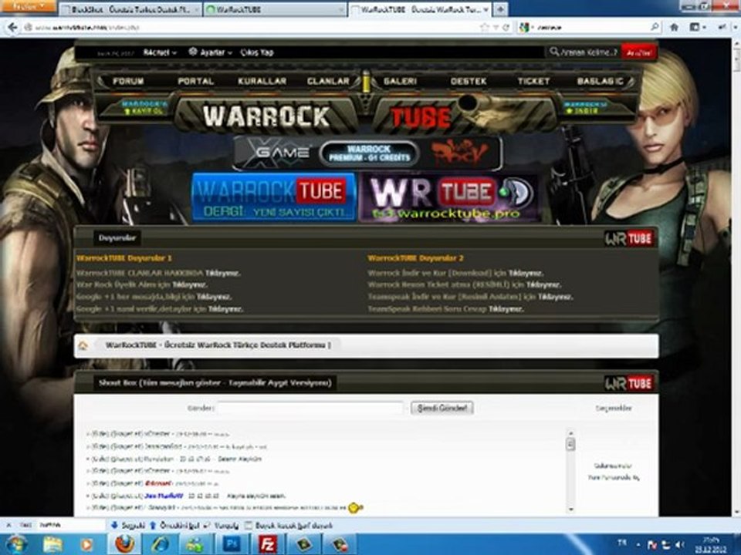Viewport: 741px width, 555px height.
Task: Open the browser home page icon
Action: [675, 28]
